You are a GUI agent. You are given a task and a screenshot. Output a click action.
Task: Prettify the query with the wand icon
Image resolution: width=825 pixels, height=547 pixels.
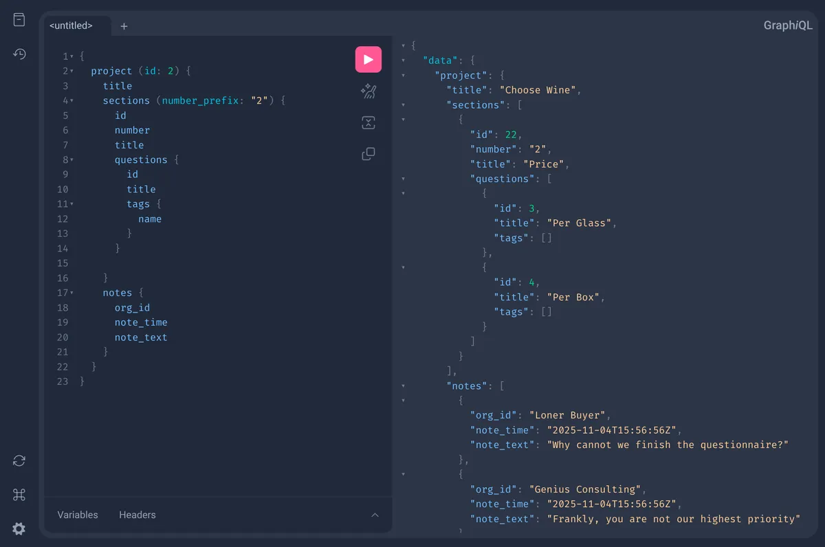point(368,91)
